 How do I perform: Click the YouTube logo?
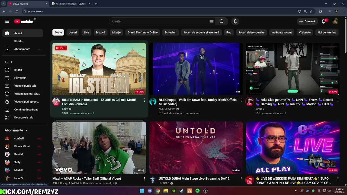(24, 21)
